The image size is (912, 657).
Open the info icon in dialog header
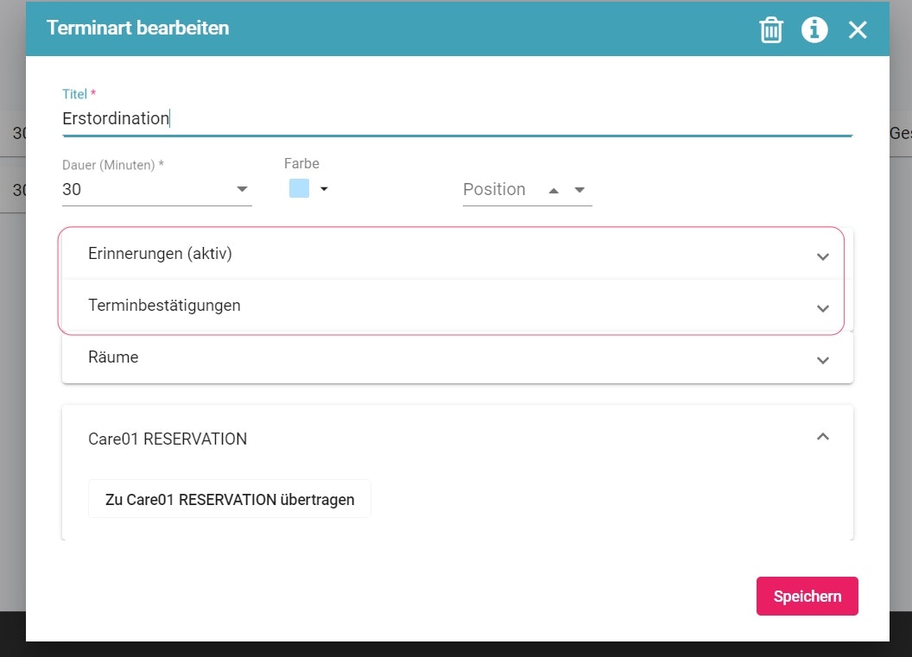814,30
